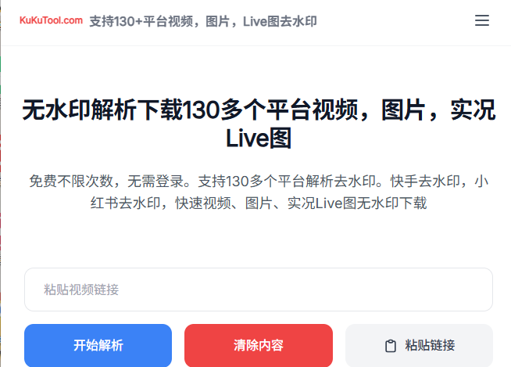Open the hamburger menu in the header
Image resolution: width=511 pixels, height=367 pixels.
[x=481, y=20]
